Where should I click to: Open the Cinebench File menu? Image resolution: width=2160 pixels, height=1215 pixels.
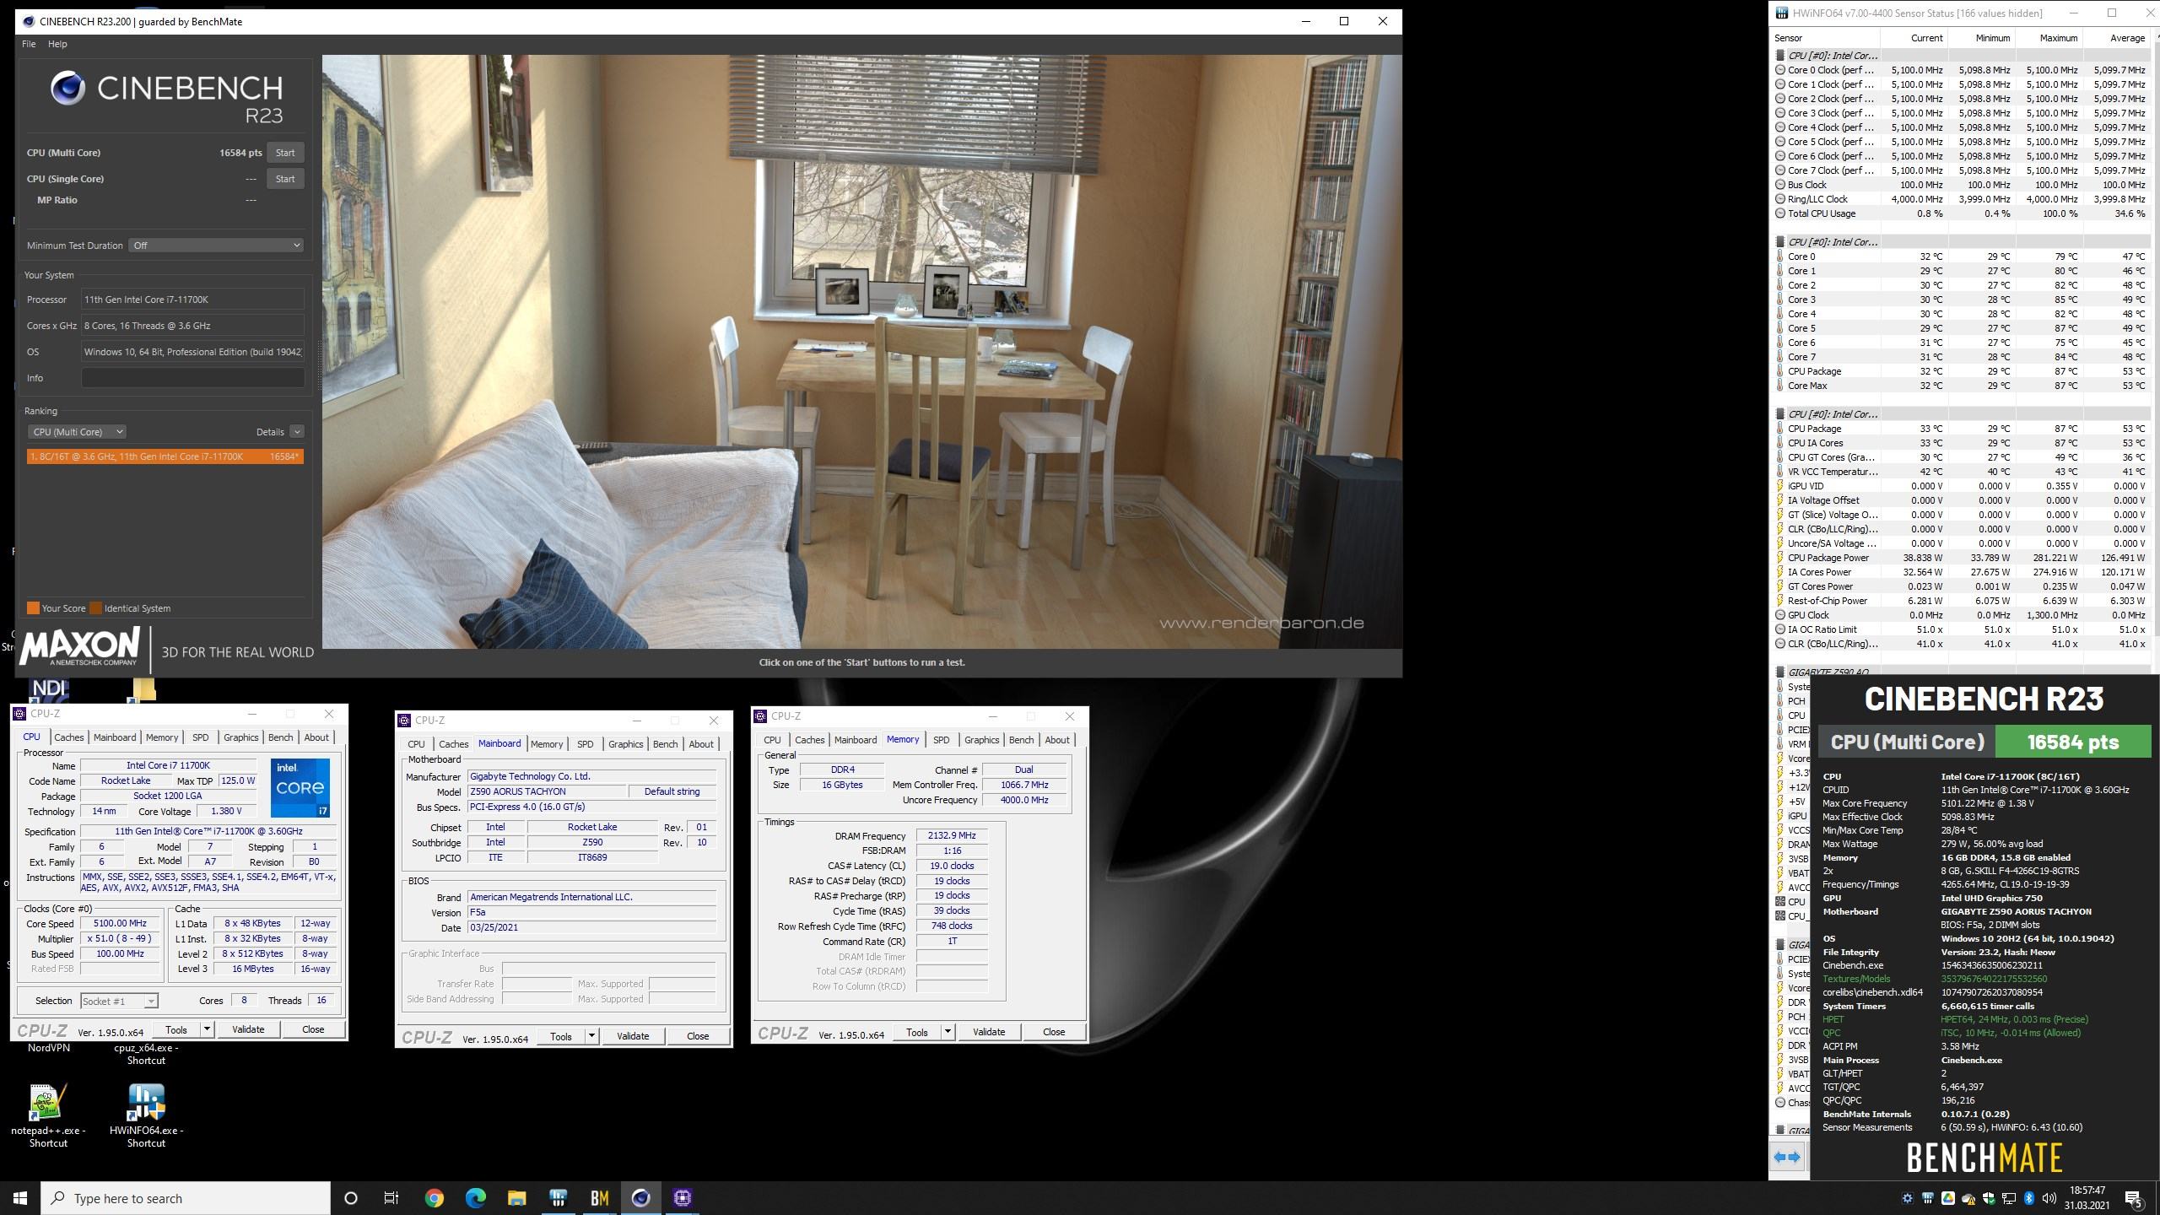[x=29, y=44]
